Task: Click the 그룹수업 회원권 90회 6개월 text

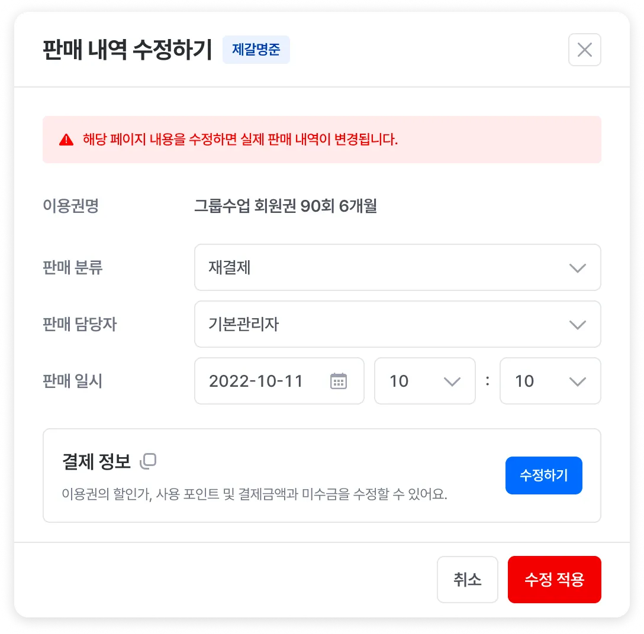Action: point(285,206)
